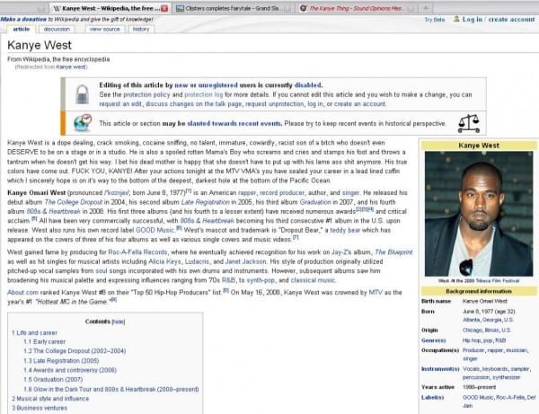This screenshot has width=539, height=414.
Task: Click The Kanye Thing tab favicon
Action: pos(303,8)
